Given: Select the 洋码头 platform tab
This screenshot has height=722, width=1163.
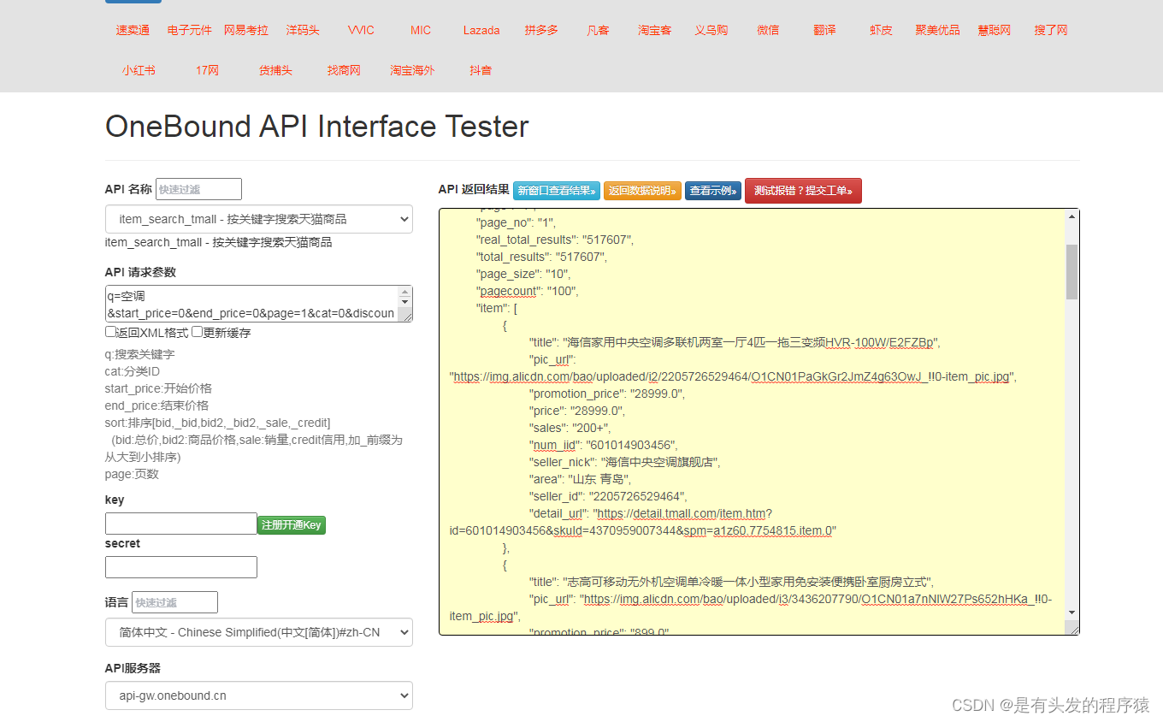Looking at the screenshot, I should coord(303,30).
